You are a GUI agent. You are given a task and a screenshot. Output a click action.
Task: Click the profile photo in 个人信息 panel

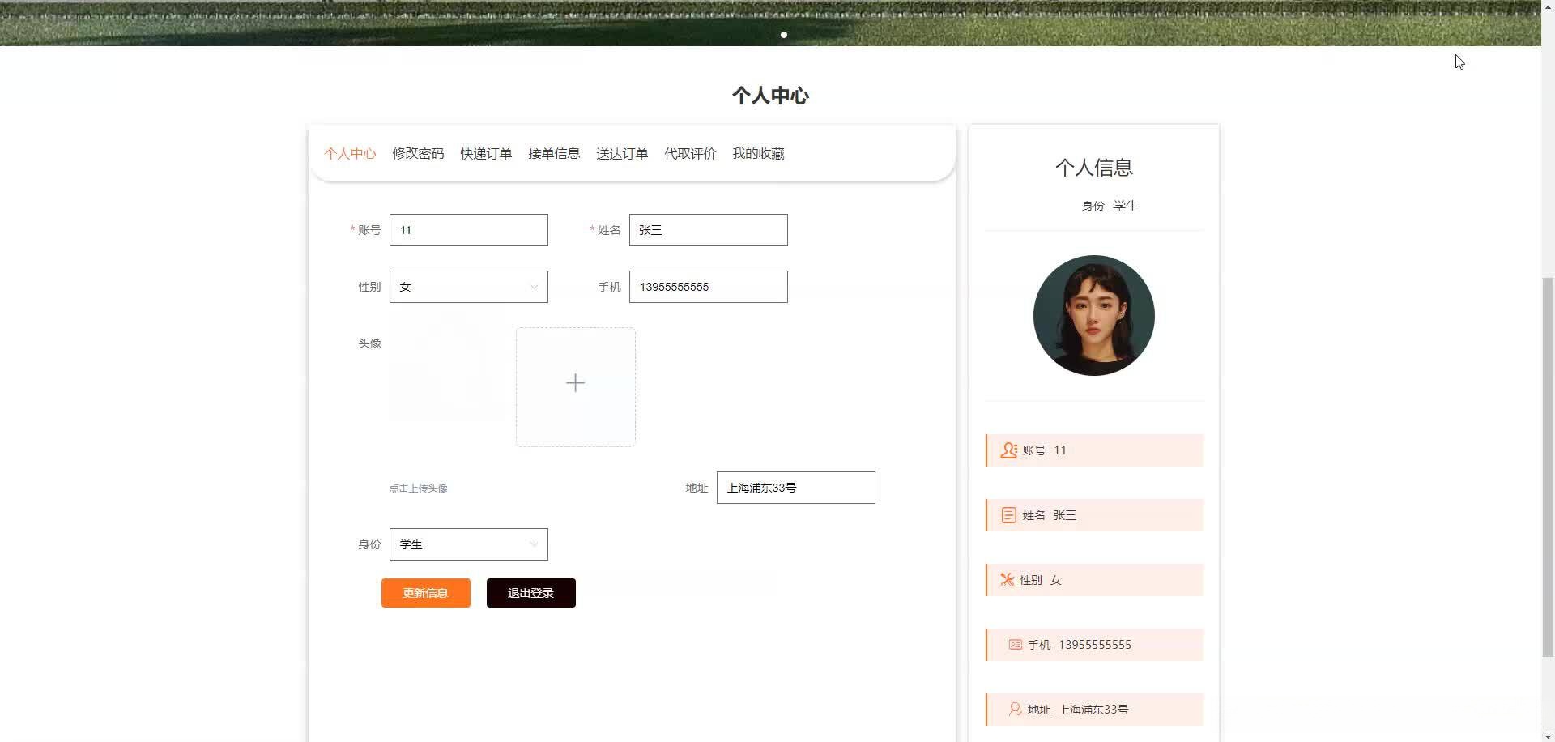point(1093,315)
